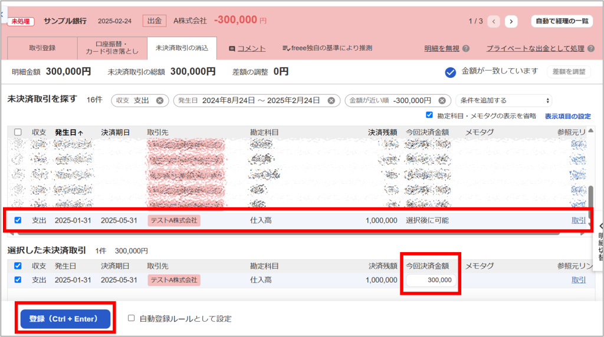Click help icon next to 明細を無視
The image size is (604, 337).
pos(466,48)
